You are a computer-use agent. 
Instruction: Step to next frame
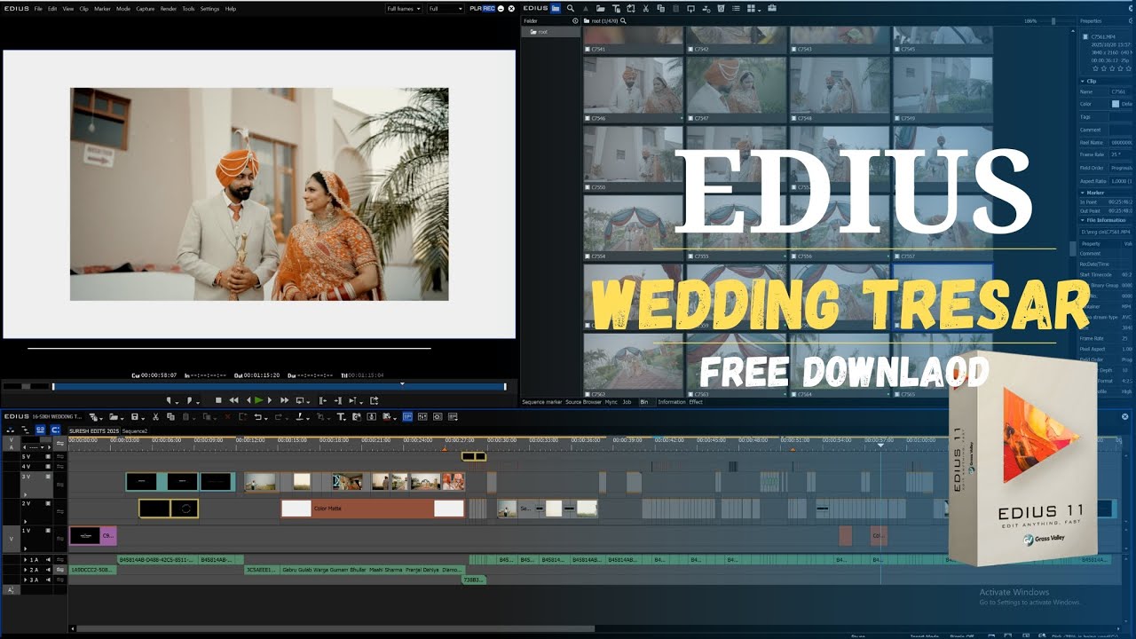[270, 400]
